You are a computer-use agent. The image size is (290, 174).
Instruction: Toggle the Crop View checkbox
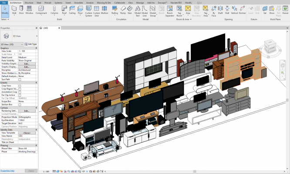click(x=20, y=86)
